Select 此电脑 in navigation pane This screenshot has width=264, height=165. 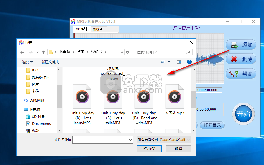point(32,110)
